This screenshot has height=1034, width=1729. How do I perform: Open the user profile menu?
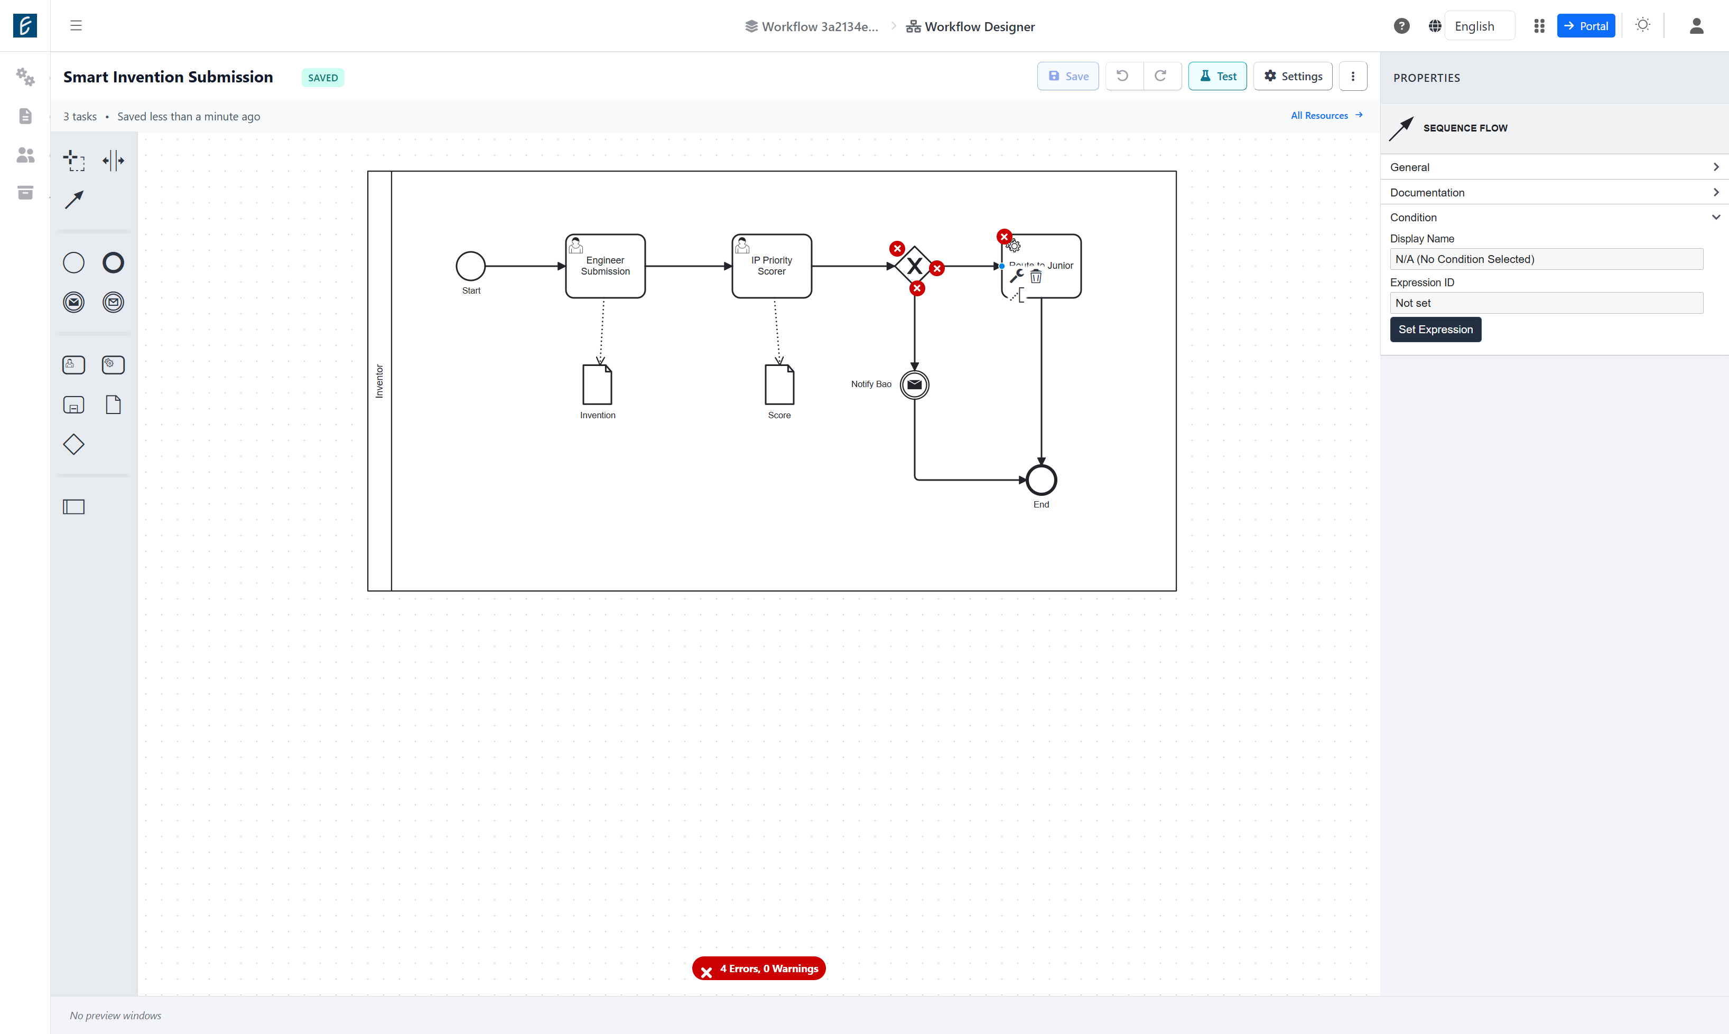(1697, 26)
